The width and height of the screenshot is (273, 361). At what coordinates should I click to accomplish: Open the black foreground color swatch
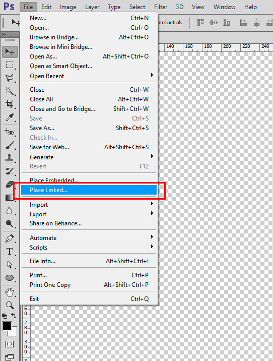point(7,326)
